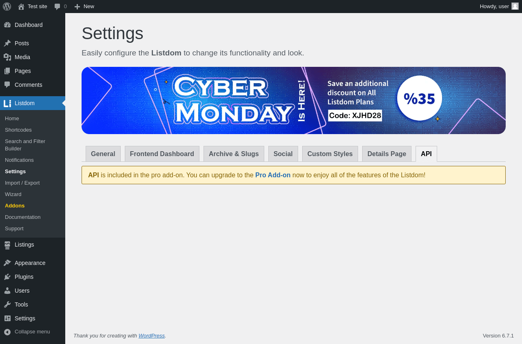Click the Appearance paintbrush icon
This screenshot has height=344, width=522.
coord(7,263)
